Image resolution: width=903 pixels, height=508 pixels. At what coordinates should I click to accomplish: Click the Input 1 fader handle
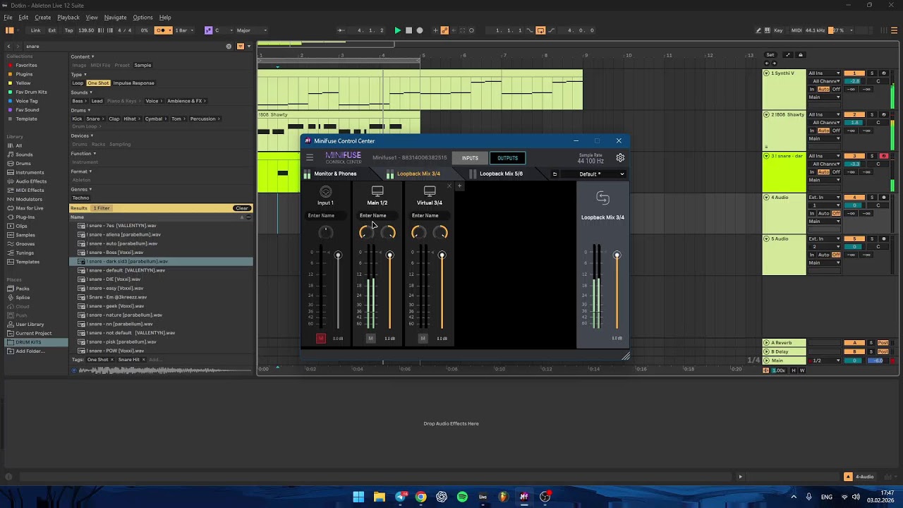point(338,255)
